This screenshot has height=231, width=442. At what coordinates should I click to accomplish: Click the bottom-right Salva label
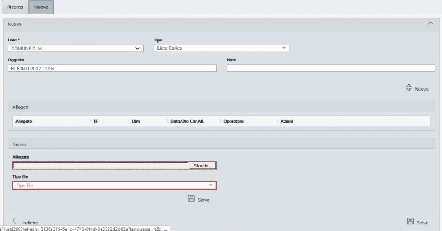point(423,223)
